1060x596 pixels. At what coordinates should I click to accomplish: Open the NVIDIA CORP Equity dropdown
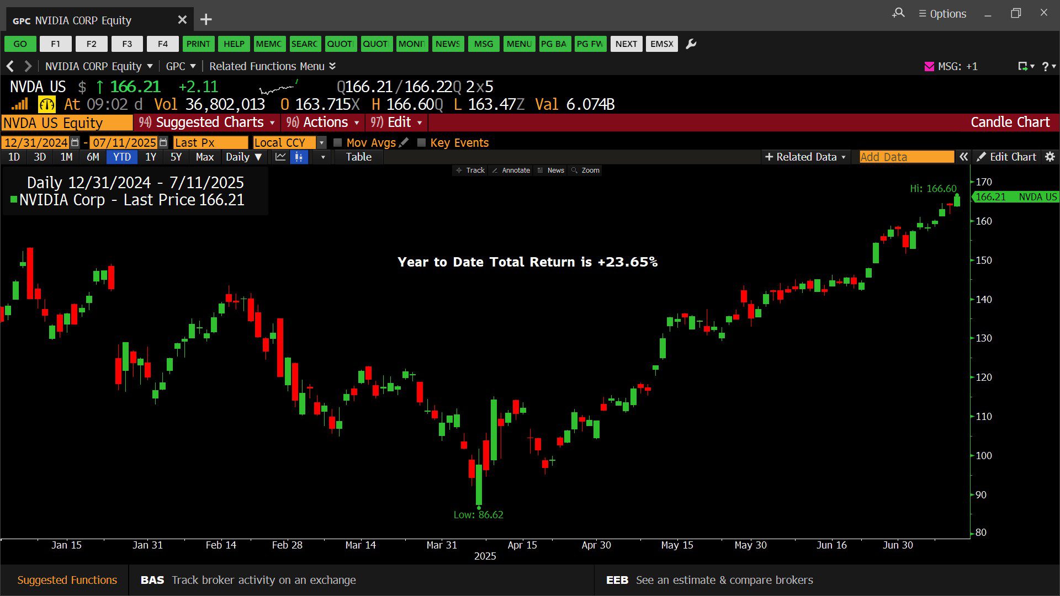(99, 66)
